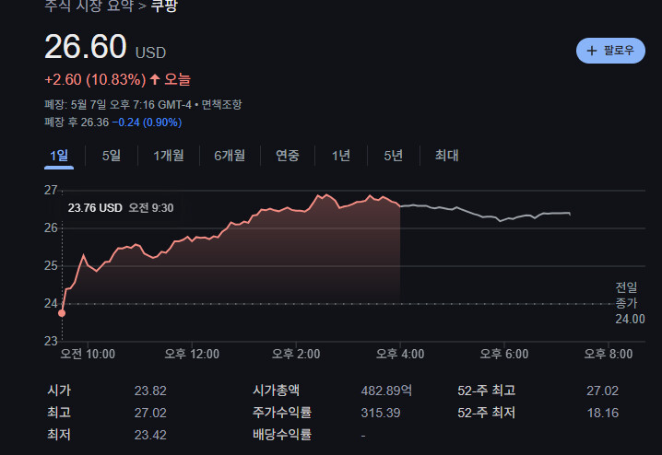The width and height of the screenshot is (662, 455).
Task: Click the chart's opening point marker dot
Action: tap(62, 313)
